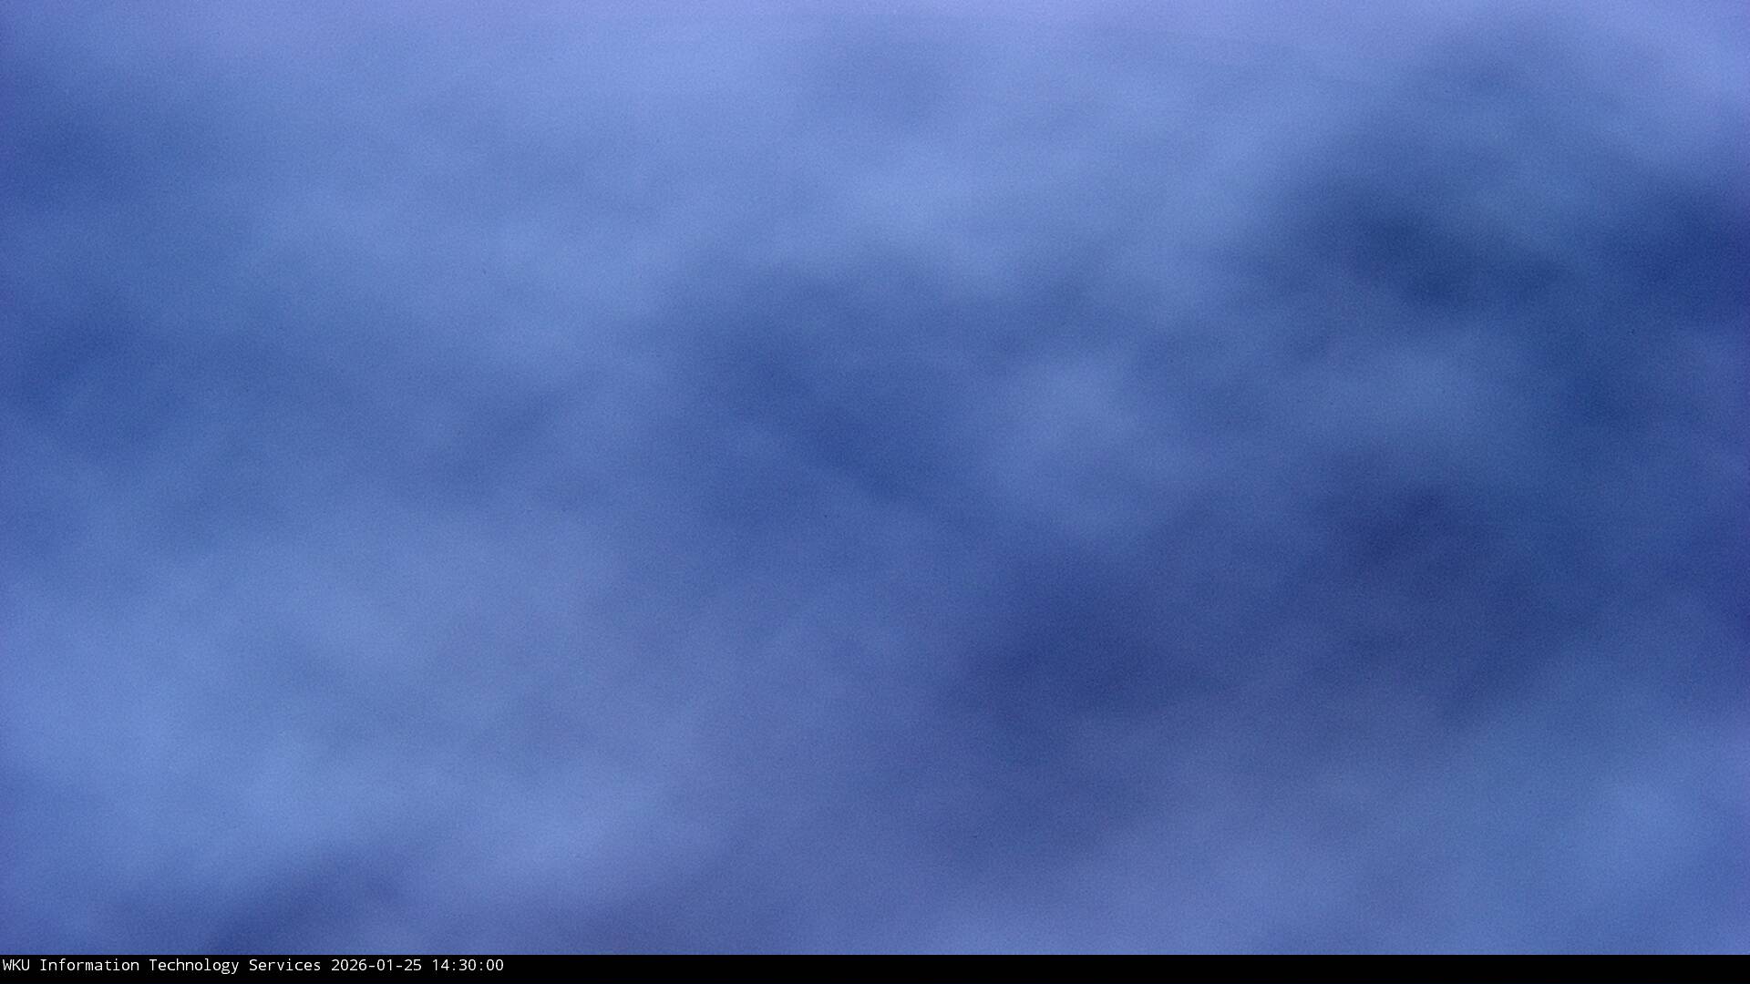1750x984 pixels.
Task: Click the word Technology in caption
Action: [x=193, y=966]
